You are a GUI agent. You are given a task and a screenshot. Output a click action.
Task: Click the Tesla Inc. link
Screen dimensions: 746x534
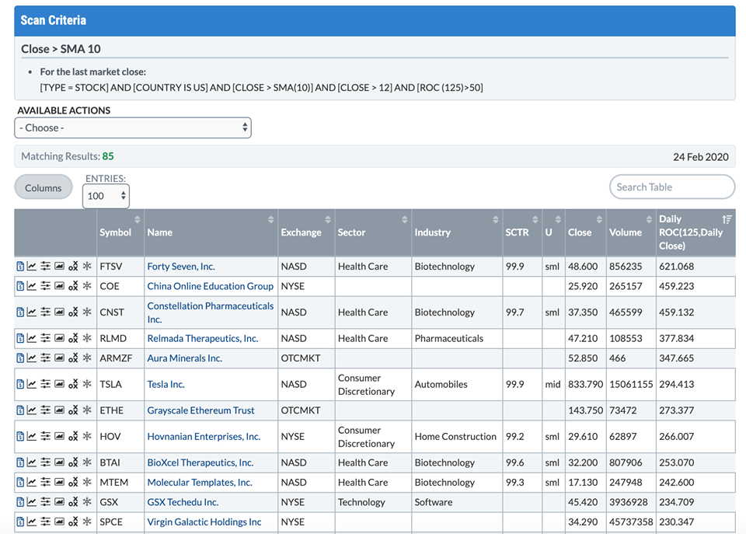tap(166, 384)
